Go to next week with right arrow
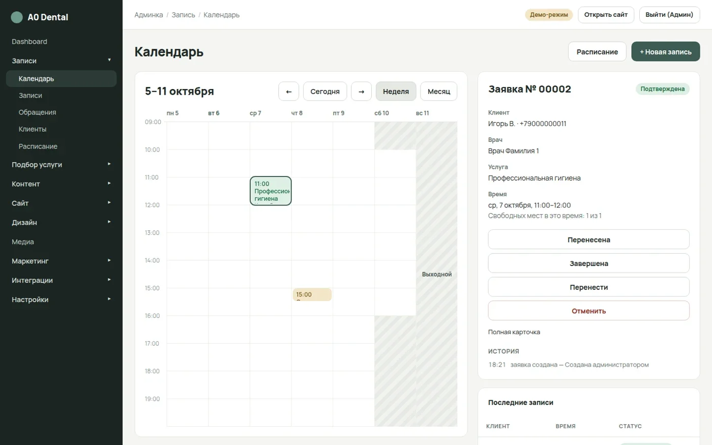 tap(361, 92)
